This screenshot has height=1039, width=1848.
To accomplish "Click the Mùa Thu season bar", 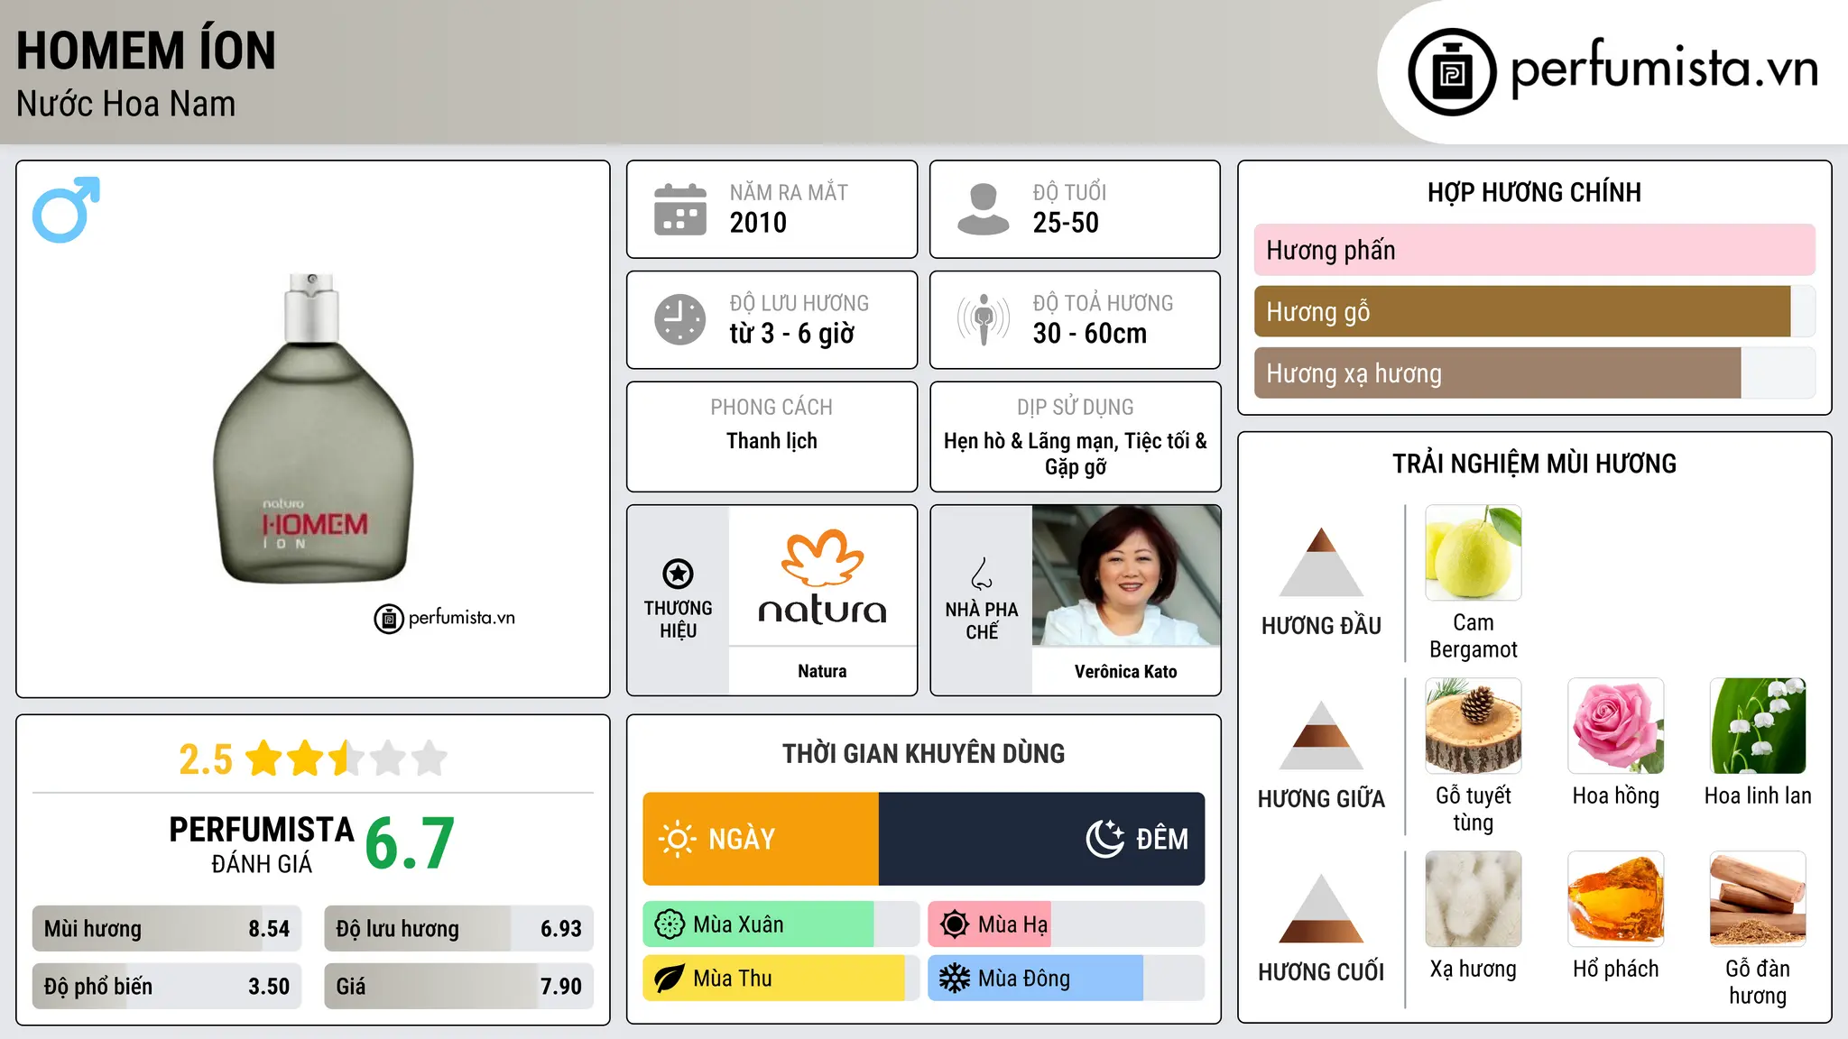I will (x=781, y=979).
